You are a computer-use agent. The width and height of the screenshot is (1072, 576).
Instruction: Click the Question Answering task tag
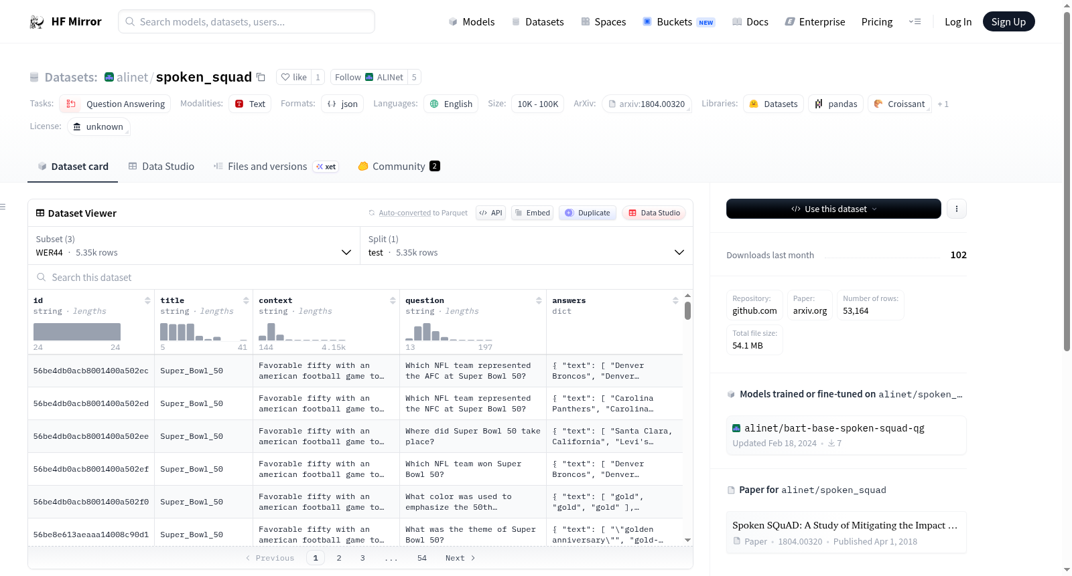pyautogui.click(x=115, y=104)
